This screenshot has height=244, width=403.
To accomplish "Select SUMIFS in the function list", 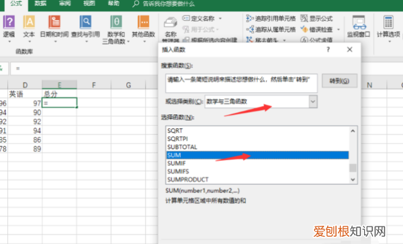I will [x=257, y=171].
